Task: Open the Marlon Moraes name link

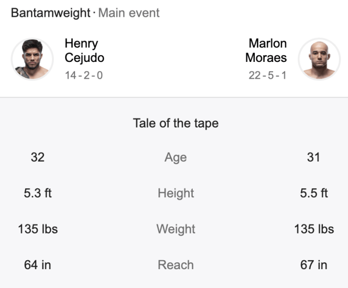Action: [266, 50]
